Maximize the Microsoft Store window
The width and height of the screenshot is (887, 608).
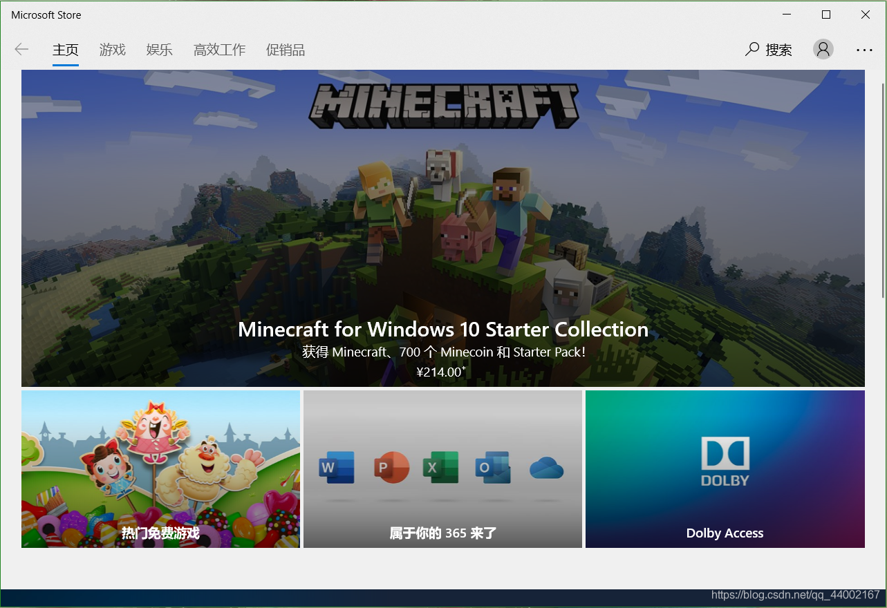tap(826, 15)
